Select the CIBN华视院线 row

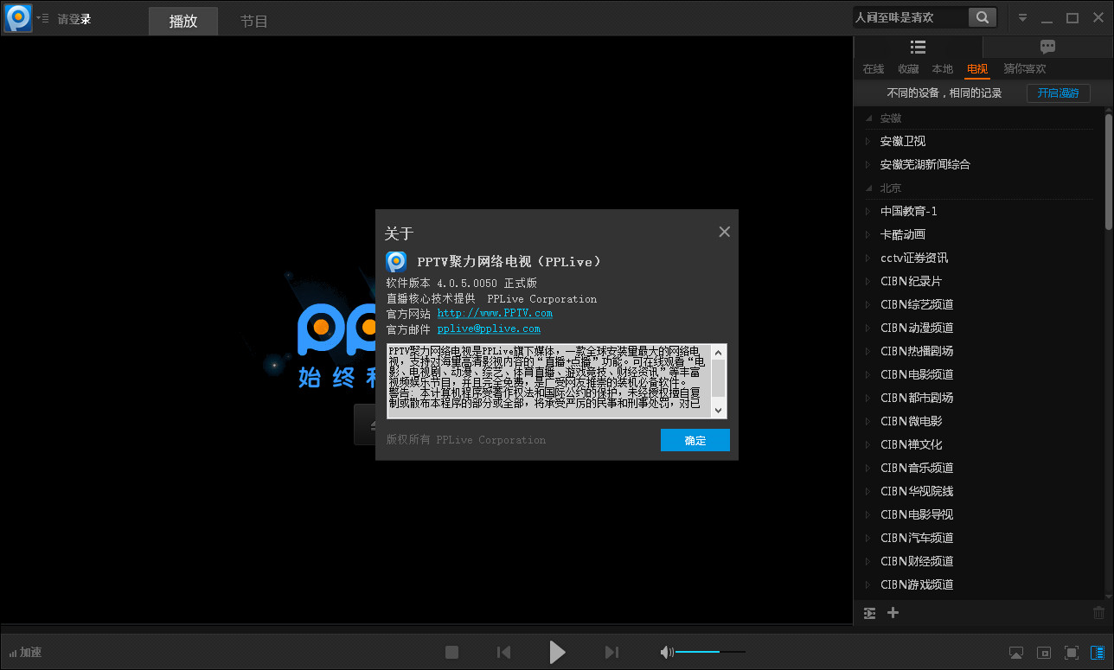point(978,491)
